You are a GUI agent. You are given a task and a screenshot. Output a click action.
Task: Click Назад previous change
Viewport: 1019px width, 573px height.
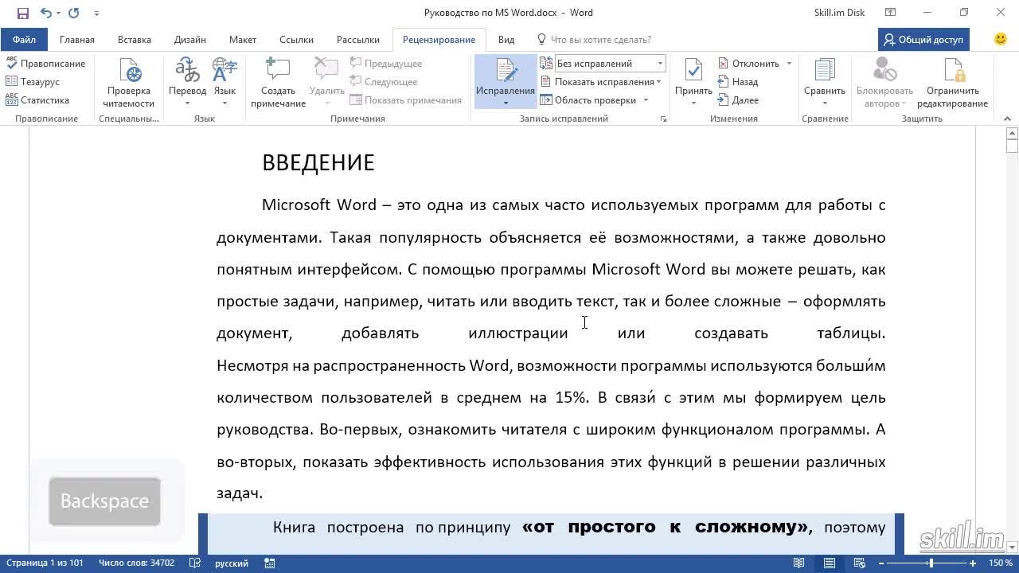738,82
